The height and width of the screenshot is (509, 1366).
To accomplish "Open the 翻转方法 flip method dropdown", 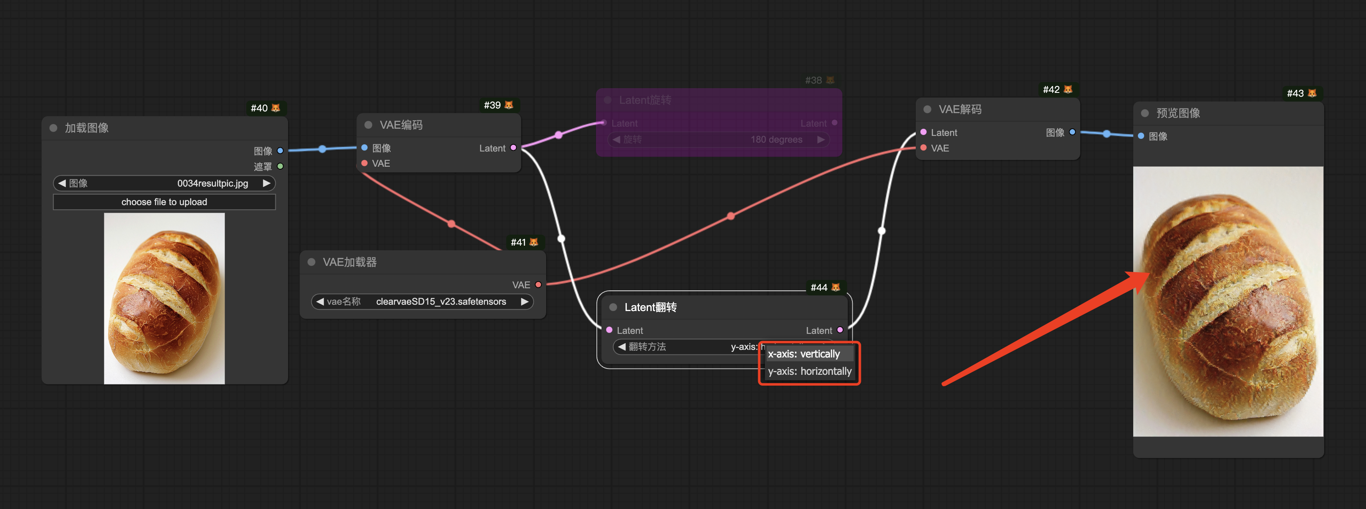I will click(689, 347).
